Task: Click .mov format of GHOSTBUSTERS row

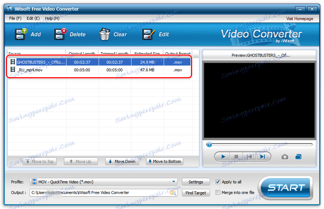Action: point(178,62)
